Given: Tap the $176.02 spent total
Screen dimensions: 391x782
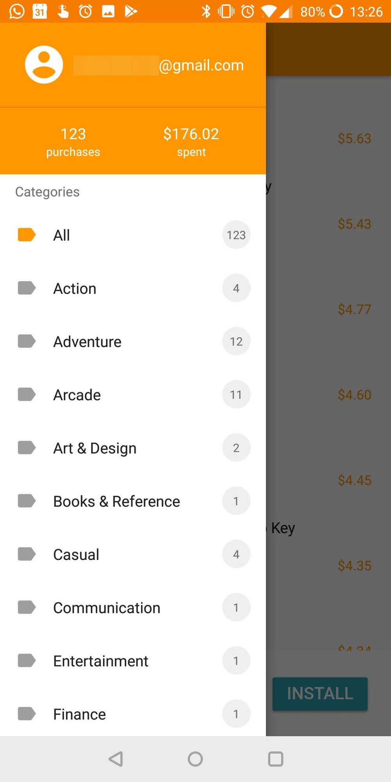Looking at the screenshot, I should tap(191, 142).
